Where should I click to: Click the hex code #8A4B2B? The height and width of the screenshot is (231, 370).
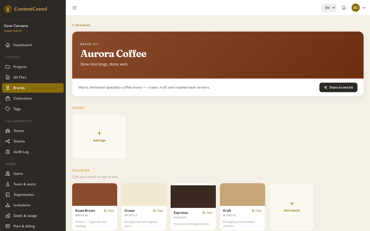coord(82,215)
